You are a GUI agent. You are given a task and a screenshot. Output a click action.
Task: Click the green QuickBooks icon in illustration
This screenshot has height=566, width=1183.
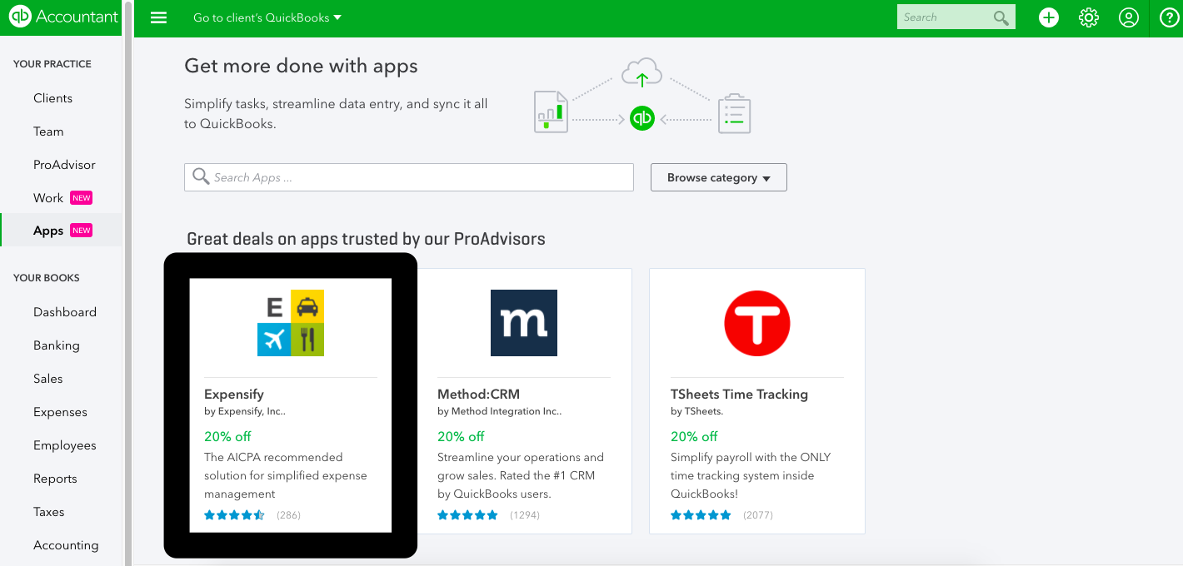[x=642, y=118]
